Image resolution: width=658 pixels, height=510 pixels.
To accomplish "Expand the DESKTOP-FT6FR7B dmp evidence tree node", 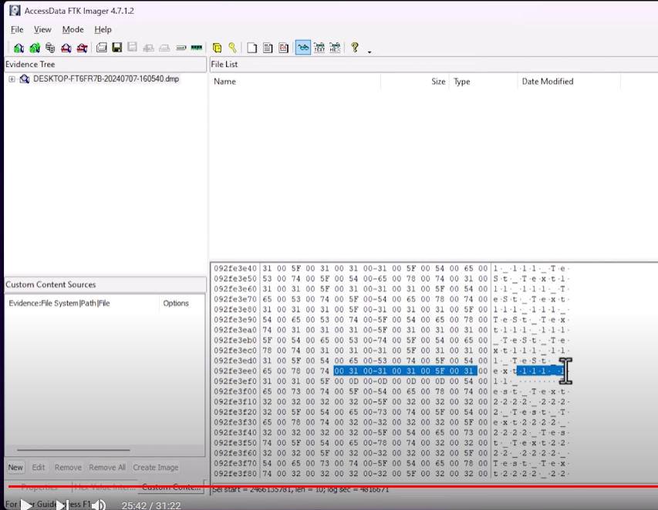I will click(x=12, y=79).
